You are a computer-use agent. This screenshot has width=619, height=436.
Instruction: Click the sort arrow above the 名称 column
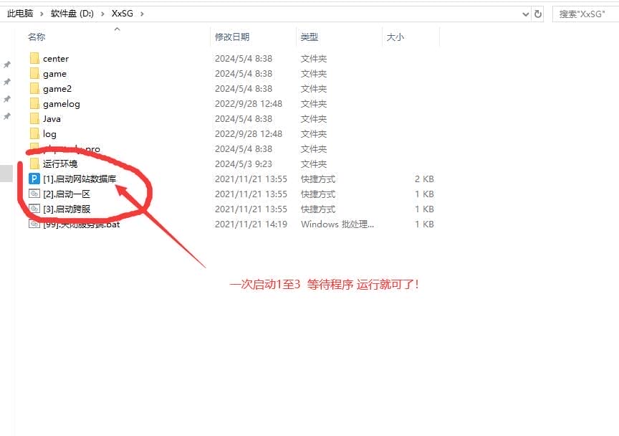tap(116, 29)
